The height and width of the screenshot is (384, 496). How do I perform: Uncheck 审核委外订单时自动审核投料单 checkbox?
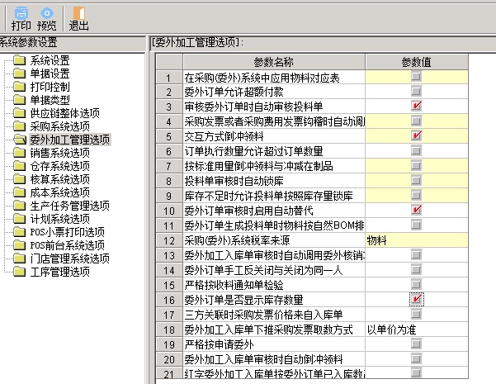[416, 106]
